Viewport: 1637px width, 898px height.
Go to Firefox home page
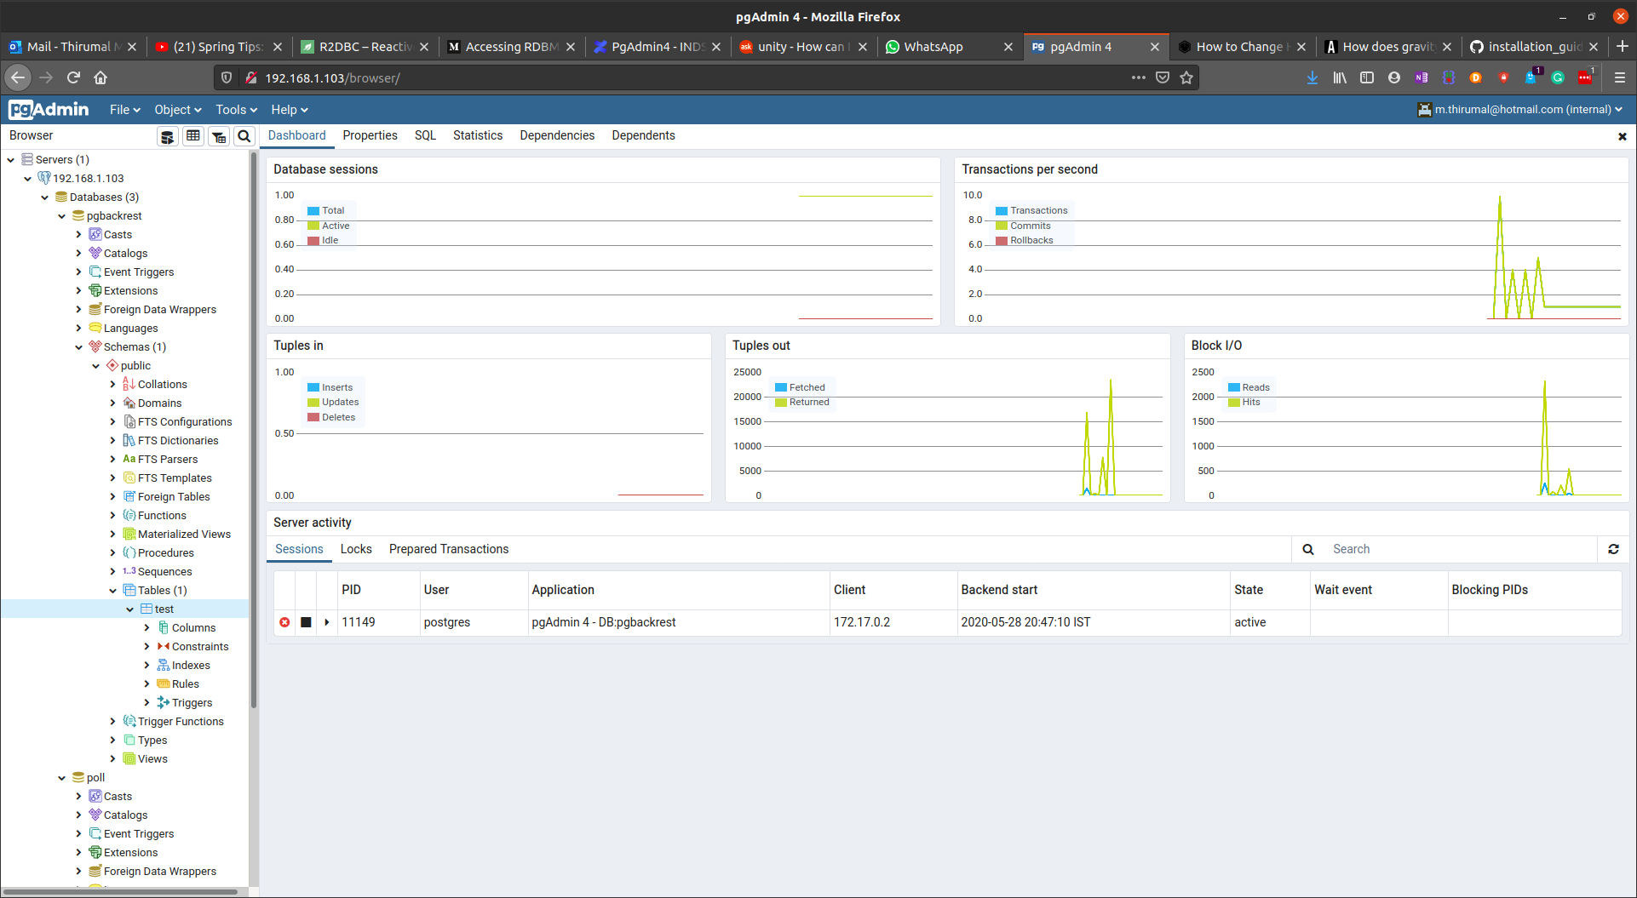[101, 77]
